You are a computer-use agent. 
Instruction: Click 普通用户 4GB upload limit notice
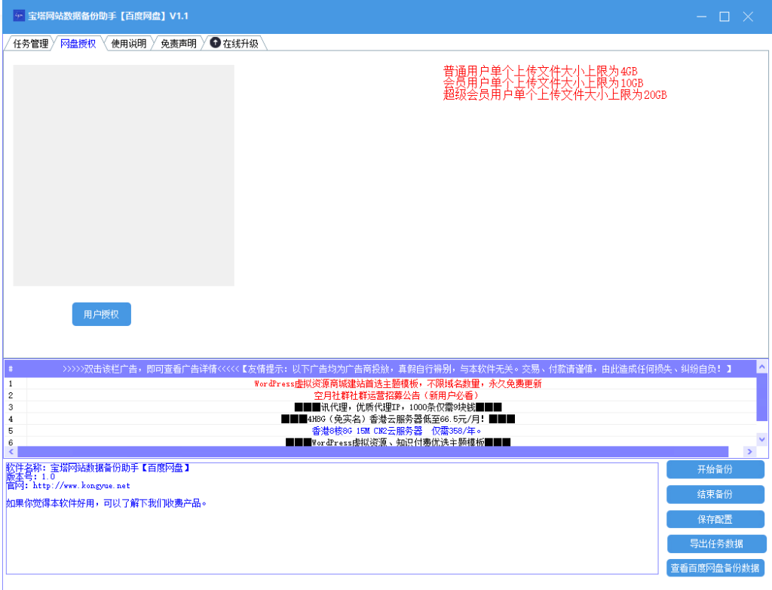pos(540,72)
